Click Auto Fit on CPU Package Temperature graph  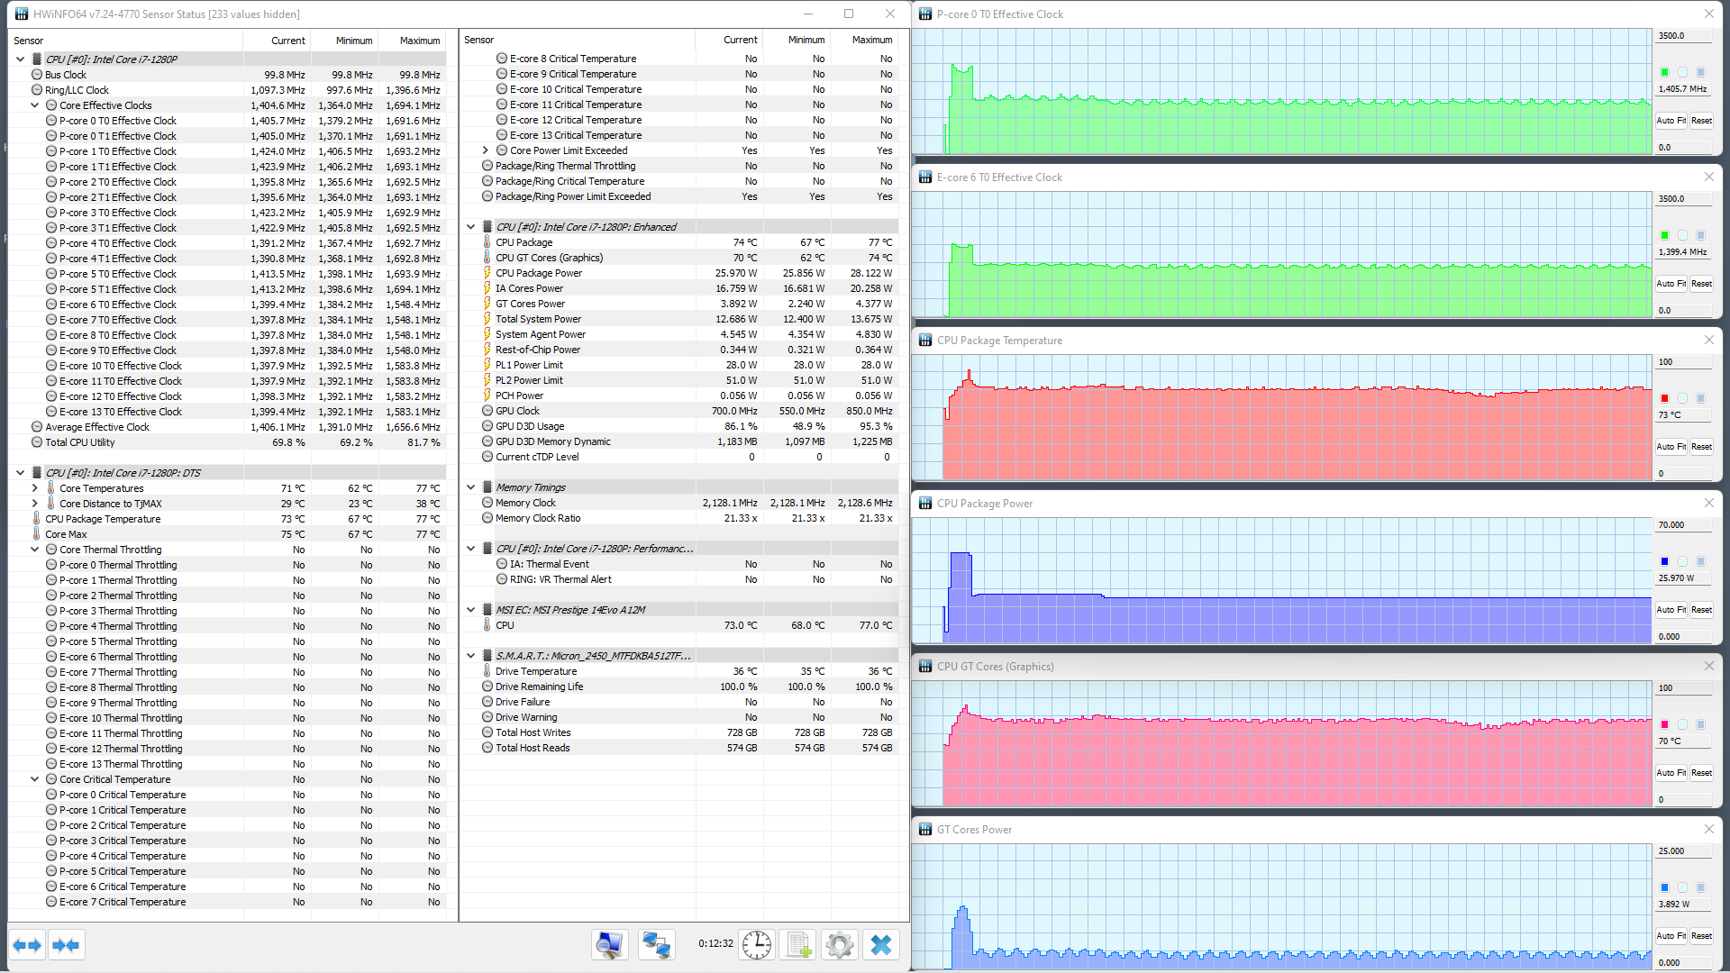[x=1670, y=447]
